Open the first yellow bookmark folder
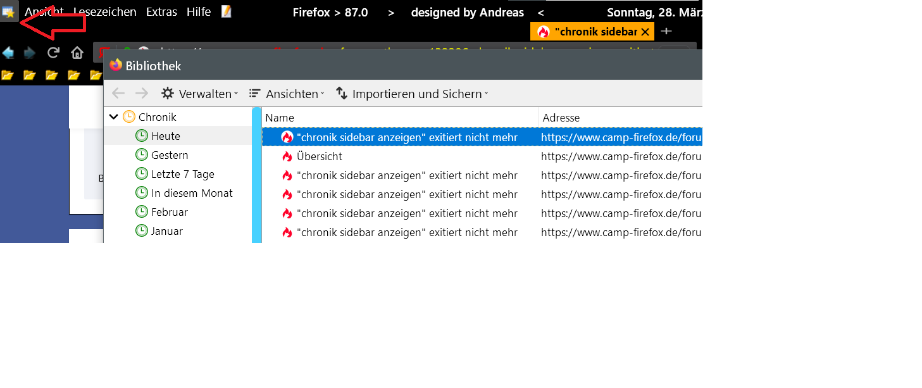 (x=8, y=75)
